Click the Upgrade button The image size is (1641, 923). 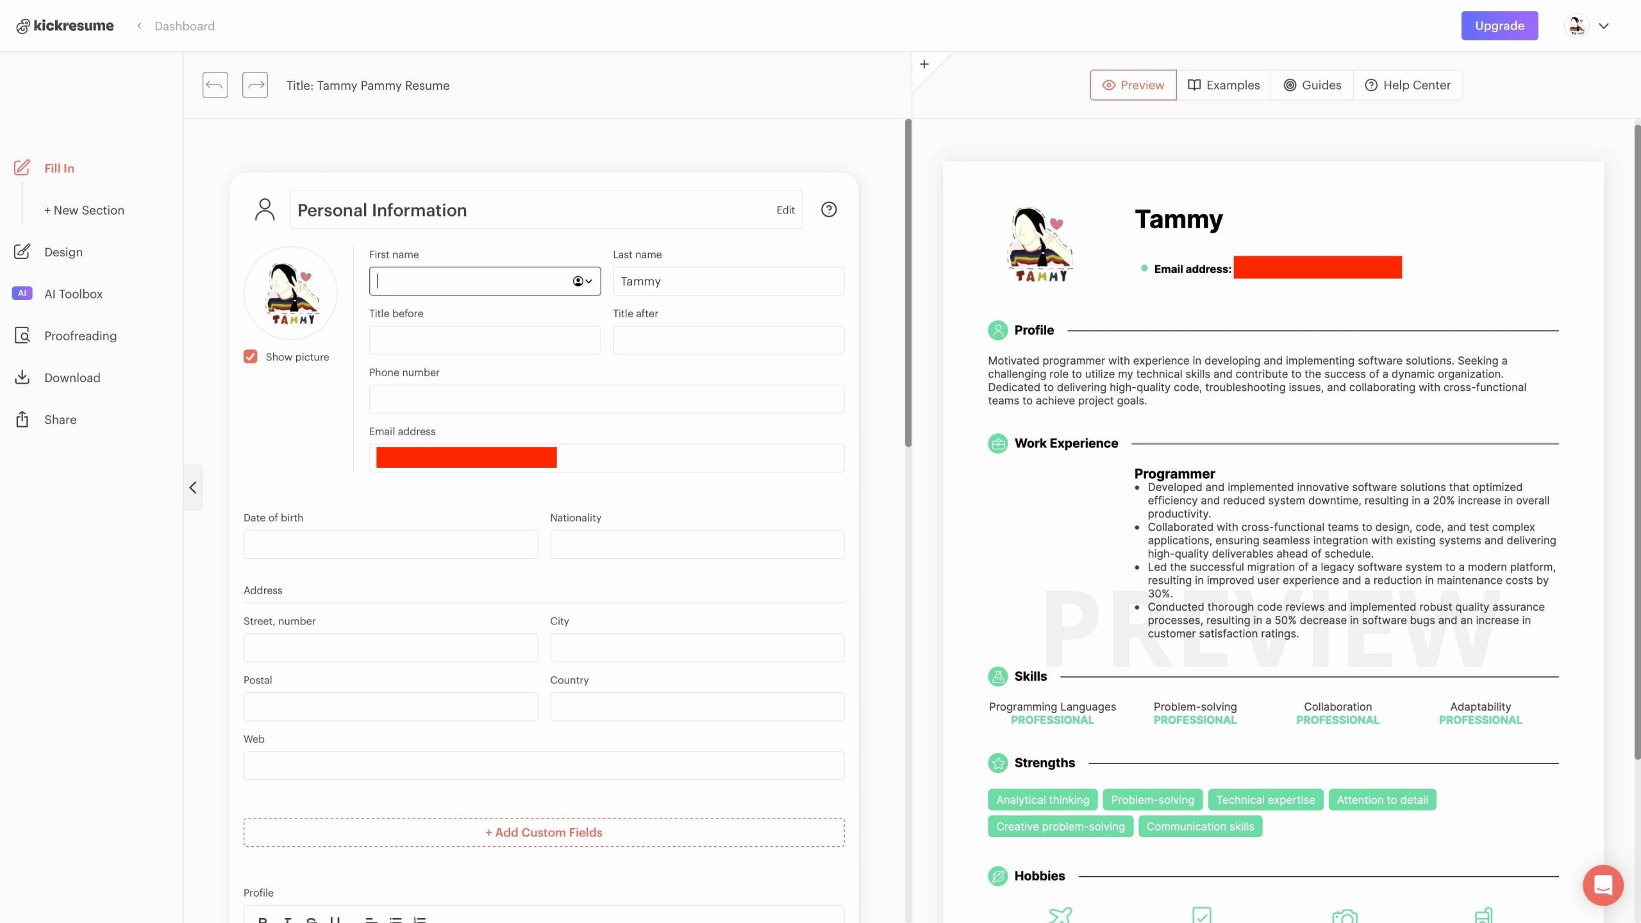(1499, 26)
